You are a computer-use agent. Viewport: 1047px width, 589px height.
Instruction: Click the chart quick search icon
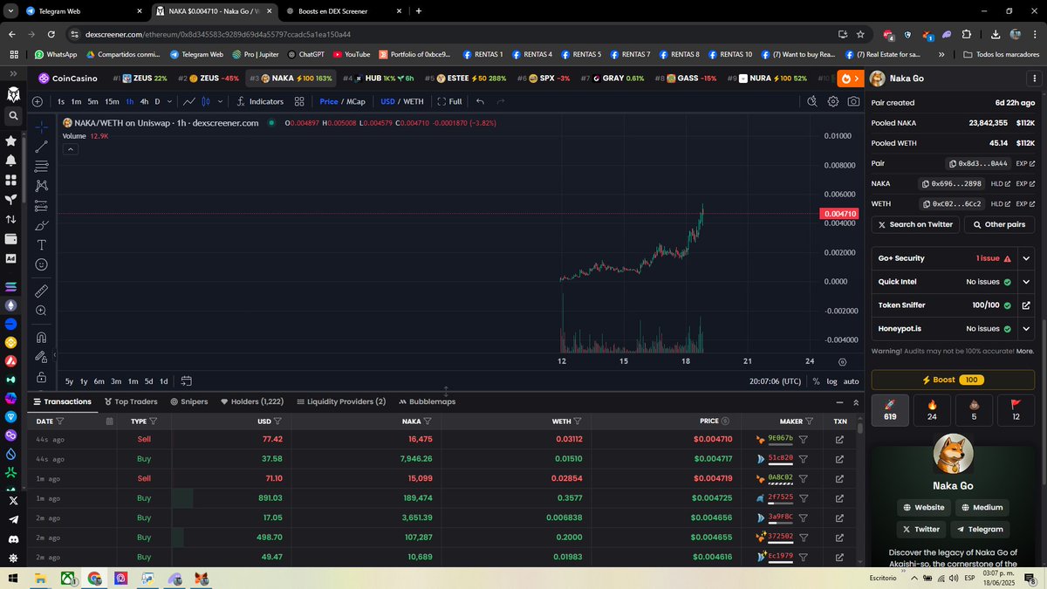click(812, 101)
